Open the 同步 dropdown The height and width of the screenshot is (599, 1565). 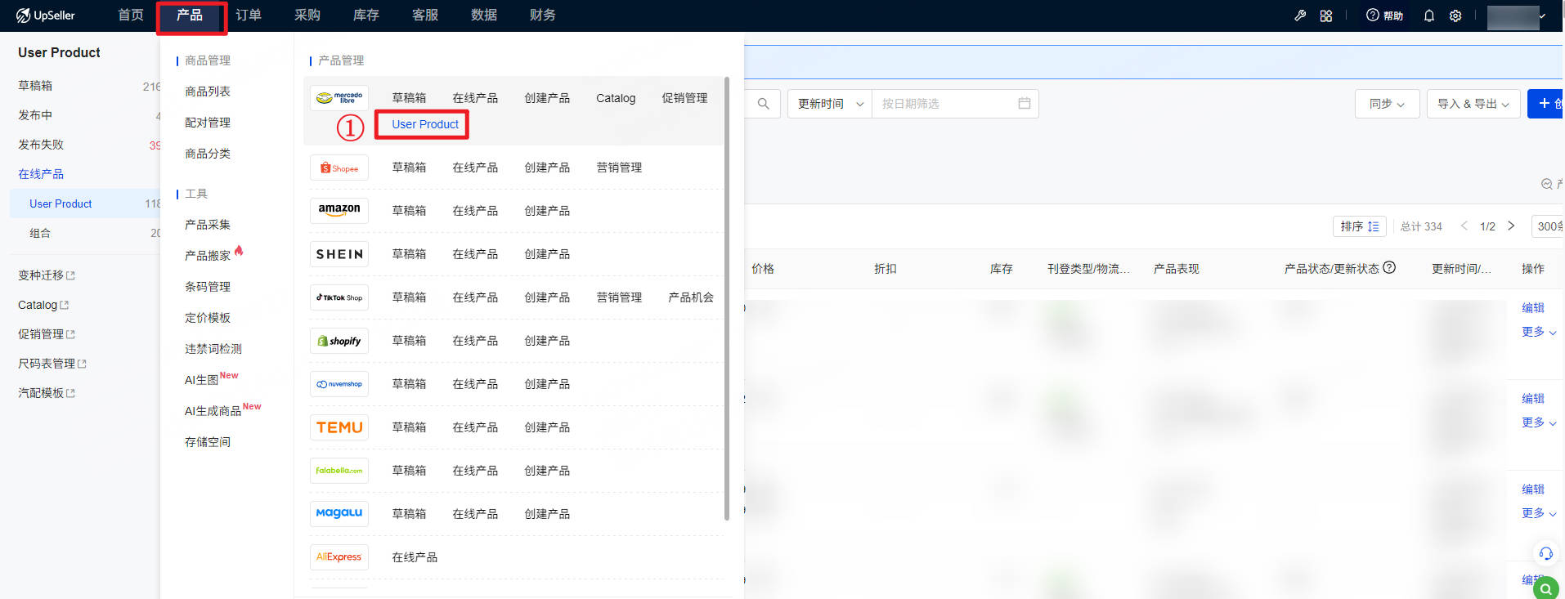pyautogui.click(x=1388, y=104)
